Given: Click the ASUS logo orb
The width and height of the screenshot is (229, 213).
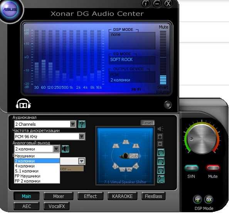Looking at the screenshot, I should pos(10,10).
